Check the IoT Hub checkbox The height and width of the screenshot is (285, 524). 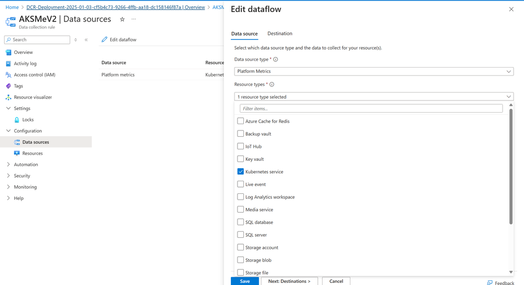click(240, 146)
